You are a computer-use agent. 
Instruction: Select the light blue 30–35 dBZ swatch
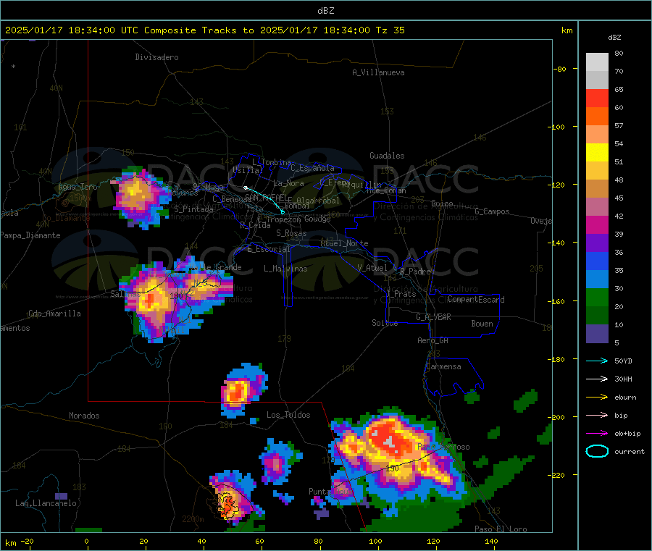coord(597,279)
